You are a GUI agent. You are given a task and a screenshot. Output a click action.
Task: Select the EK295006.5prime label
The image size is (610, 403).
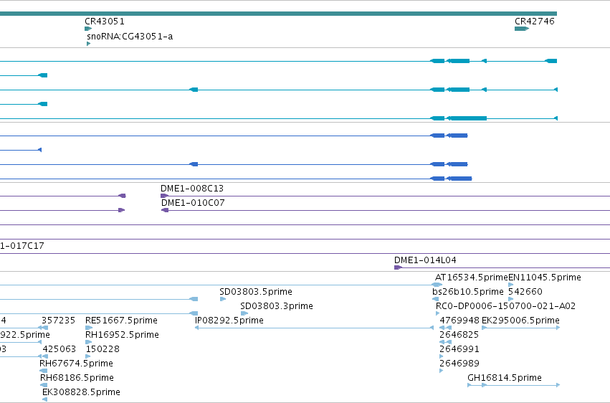pos(520,321)
